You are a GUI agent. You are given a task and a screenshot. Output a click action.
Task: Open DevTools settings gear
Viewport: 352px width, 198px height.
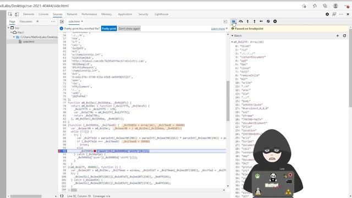tap(327, 14)
